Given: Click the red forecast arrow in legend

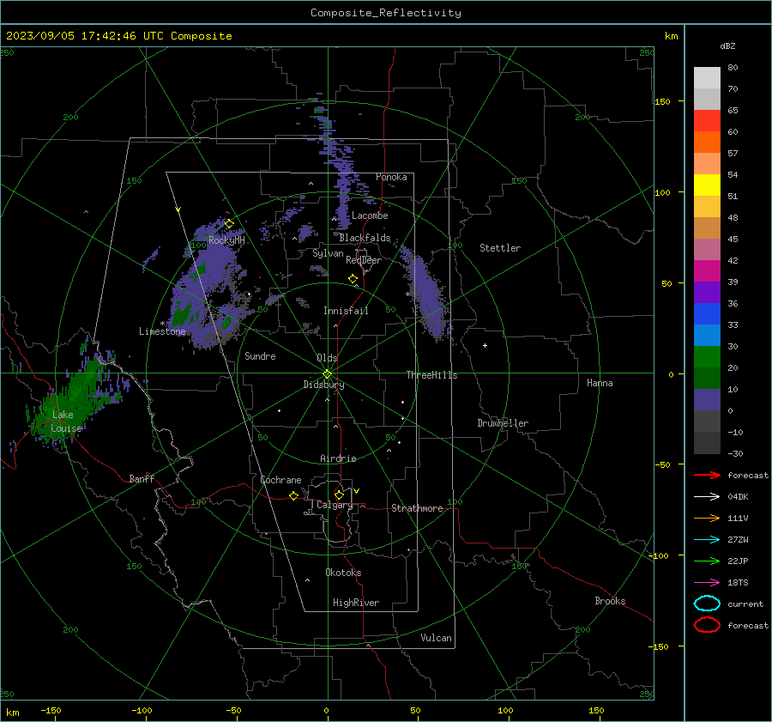Looking at the screenshot, I should pyautogui.click(x=707, y=475).
